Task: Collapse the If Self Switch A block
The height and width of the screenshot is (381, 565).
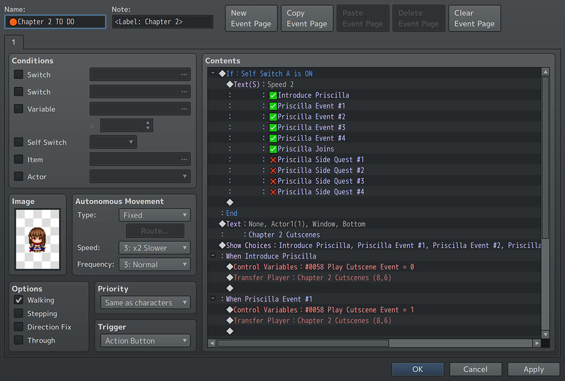Action: click(x=213, y=73)
